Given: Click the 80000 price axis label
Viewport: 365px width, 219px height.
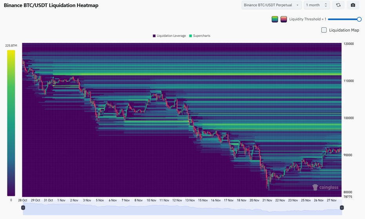Looking at the screenshot, I should (x=348, y=192).
